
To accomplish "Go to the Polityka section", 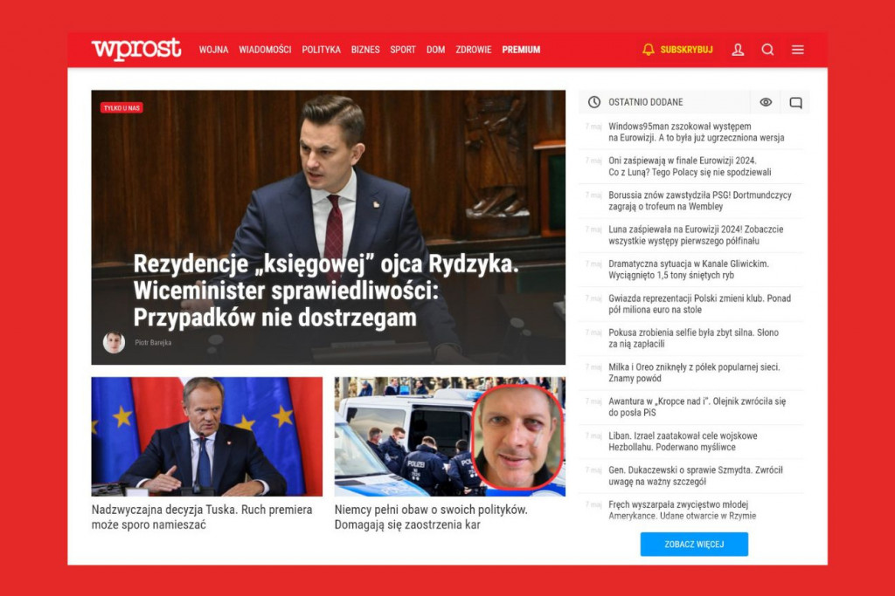I will [322, 50].
